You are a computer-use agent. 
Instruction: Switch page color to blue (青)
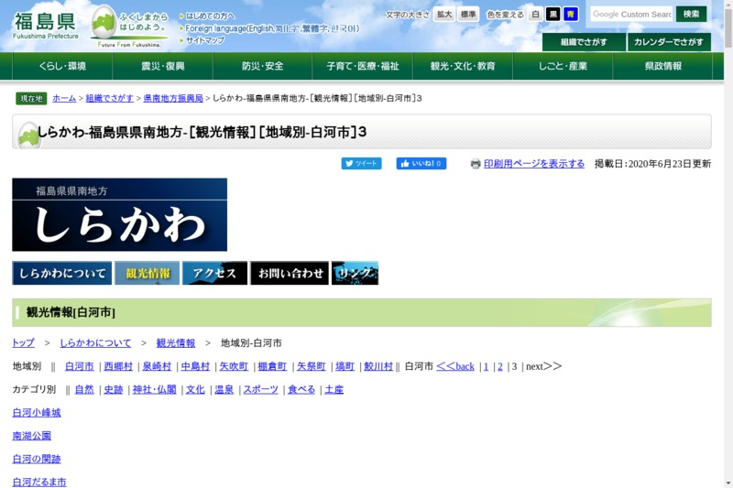pyautogui.click(x=570, y=15)
